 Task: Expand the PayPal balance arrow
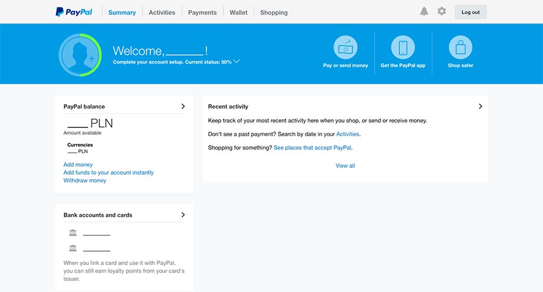[x=183, y=107]
